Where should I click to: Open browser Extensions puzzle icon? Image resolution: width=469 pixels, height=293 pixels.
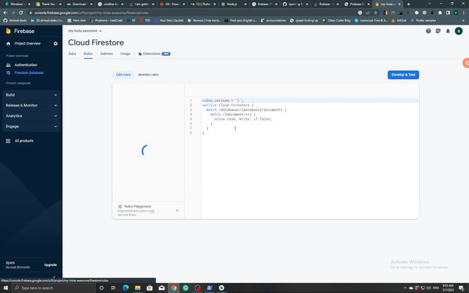(440, 13)
